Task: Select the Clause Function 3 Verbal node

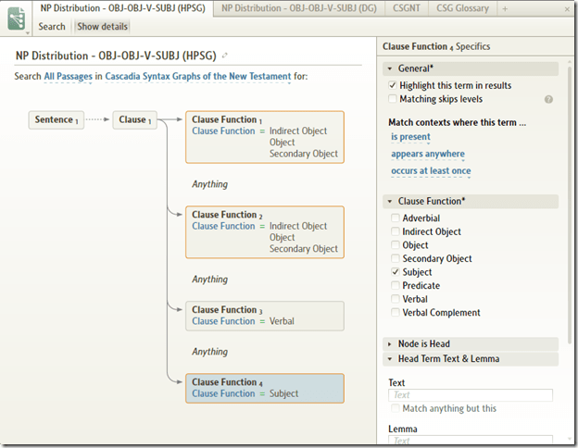Action: (x=265, y=316)
